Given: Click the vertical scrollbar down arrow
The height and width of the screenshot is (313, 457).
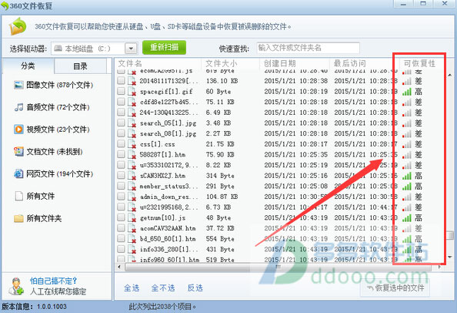Looking at the screenshot, I should point(450,257).
